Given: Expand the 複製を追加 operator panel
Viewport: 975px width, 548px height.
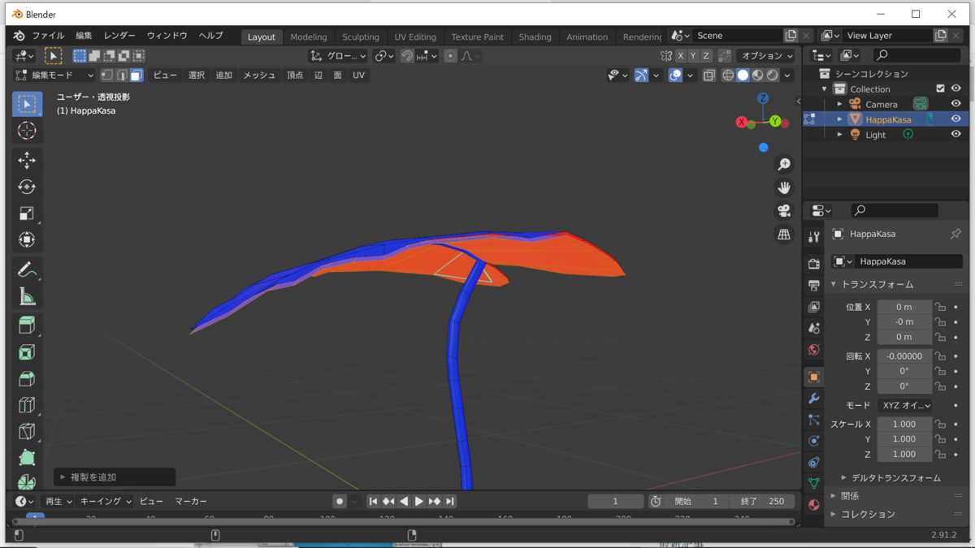Looking at the screenshot, I should point(115,477).
